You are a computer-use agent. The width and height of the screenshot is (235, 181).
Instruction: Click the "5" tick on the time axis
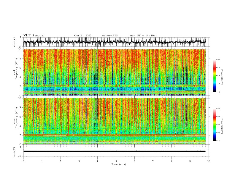(x=116, y=161)
